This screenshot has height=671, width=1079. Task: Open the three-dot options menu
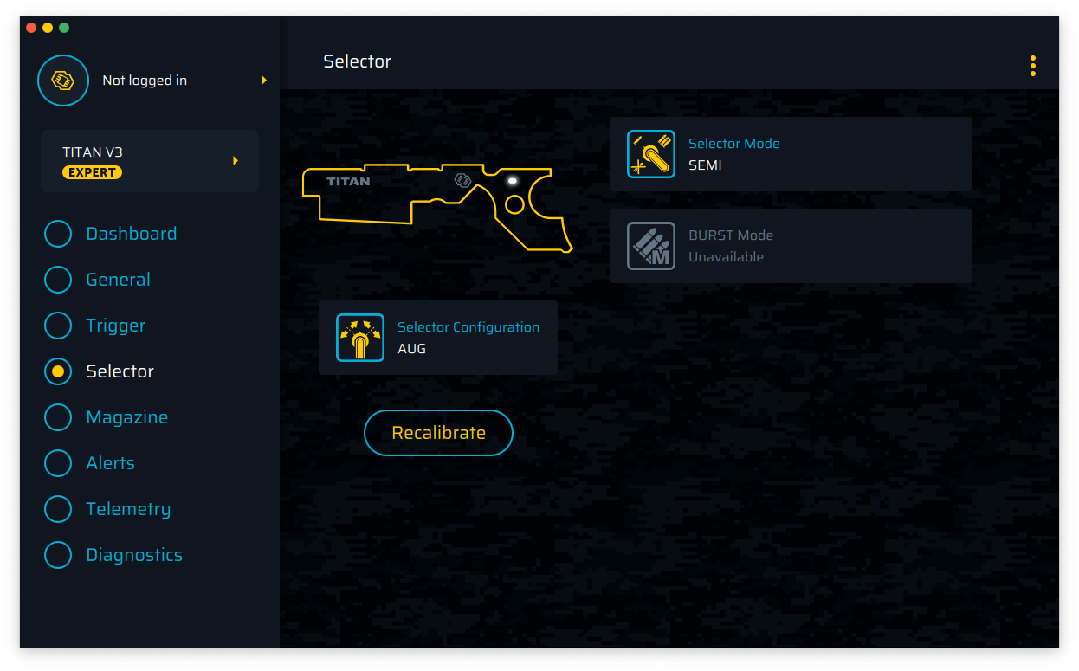tap(1032, 66)
